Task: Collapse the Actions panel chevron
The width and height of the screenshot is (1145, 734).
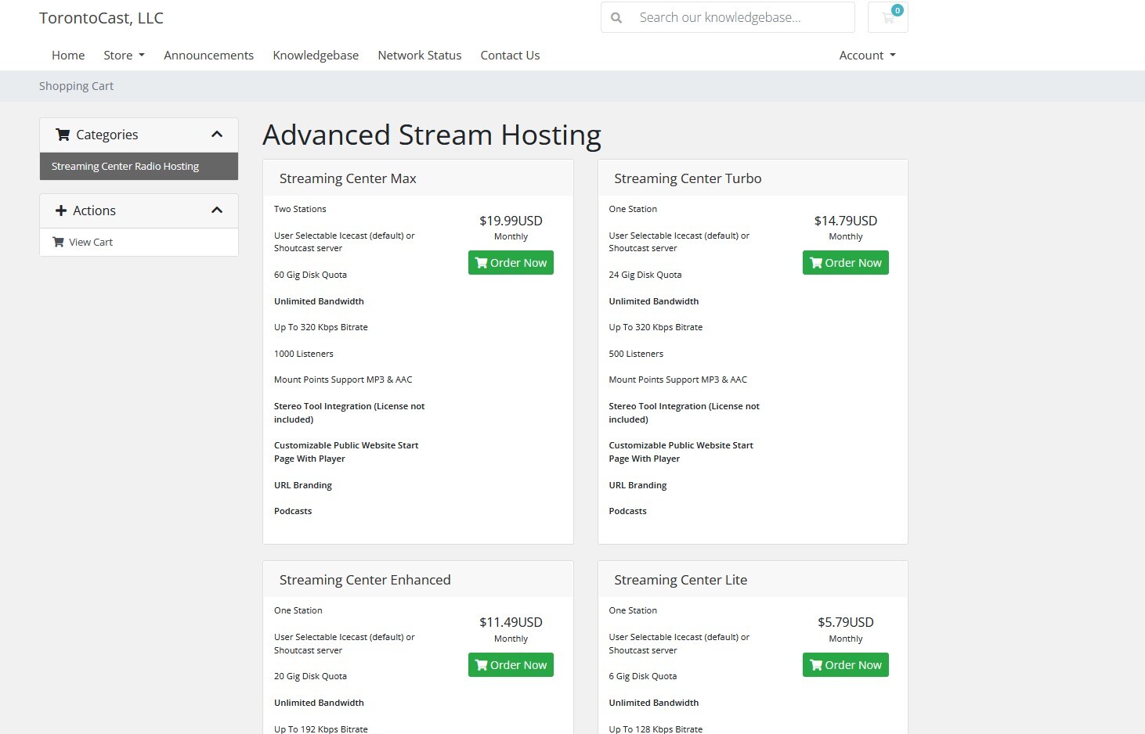Action: tap(217, 210)
